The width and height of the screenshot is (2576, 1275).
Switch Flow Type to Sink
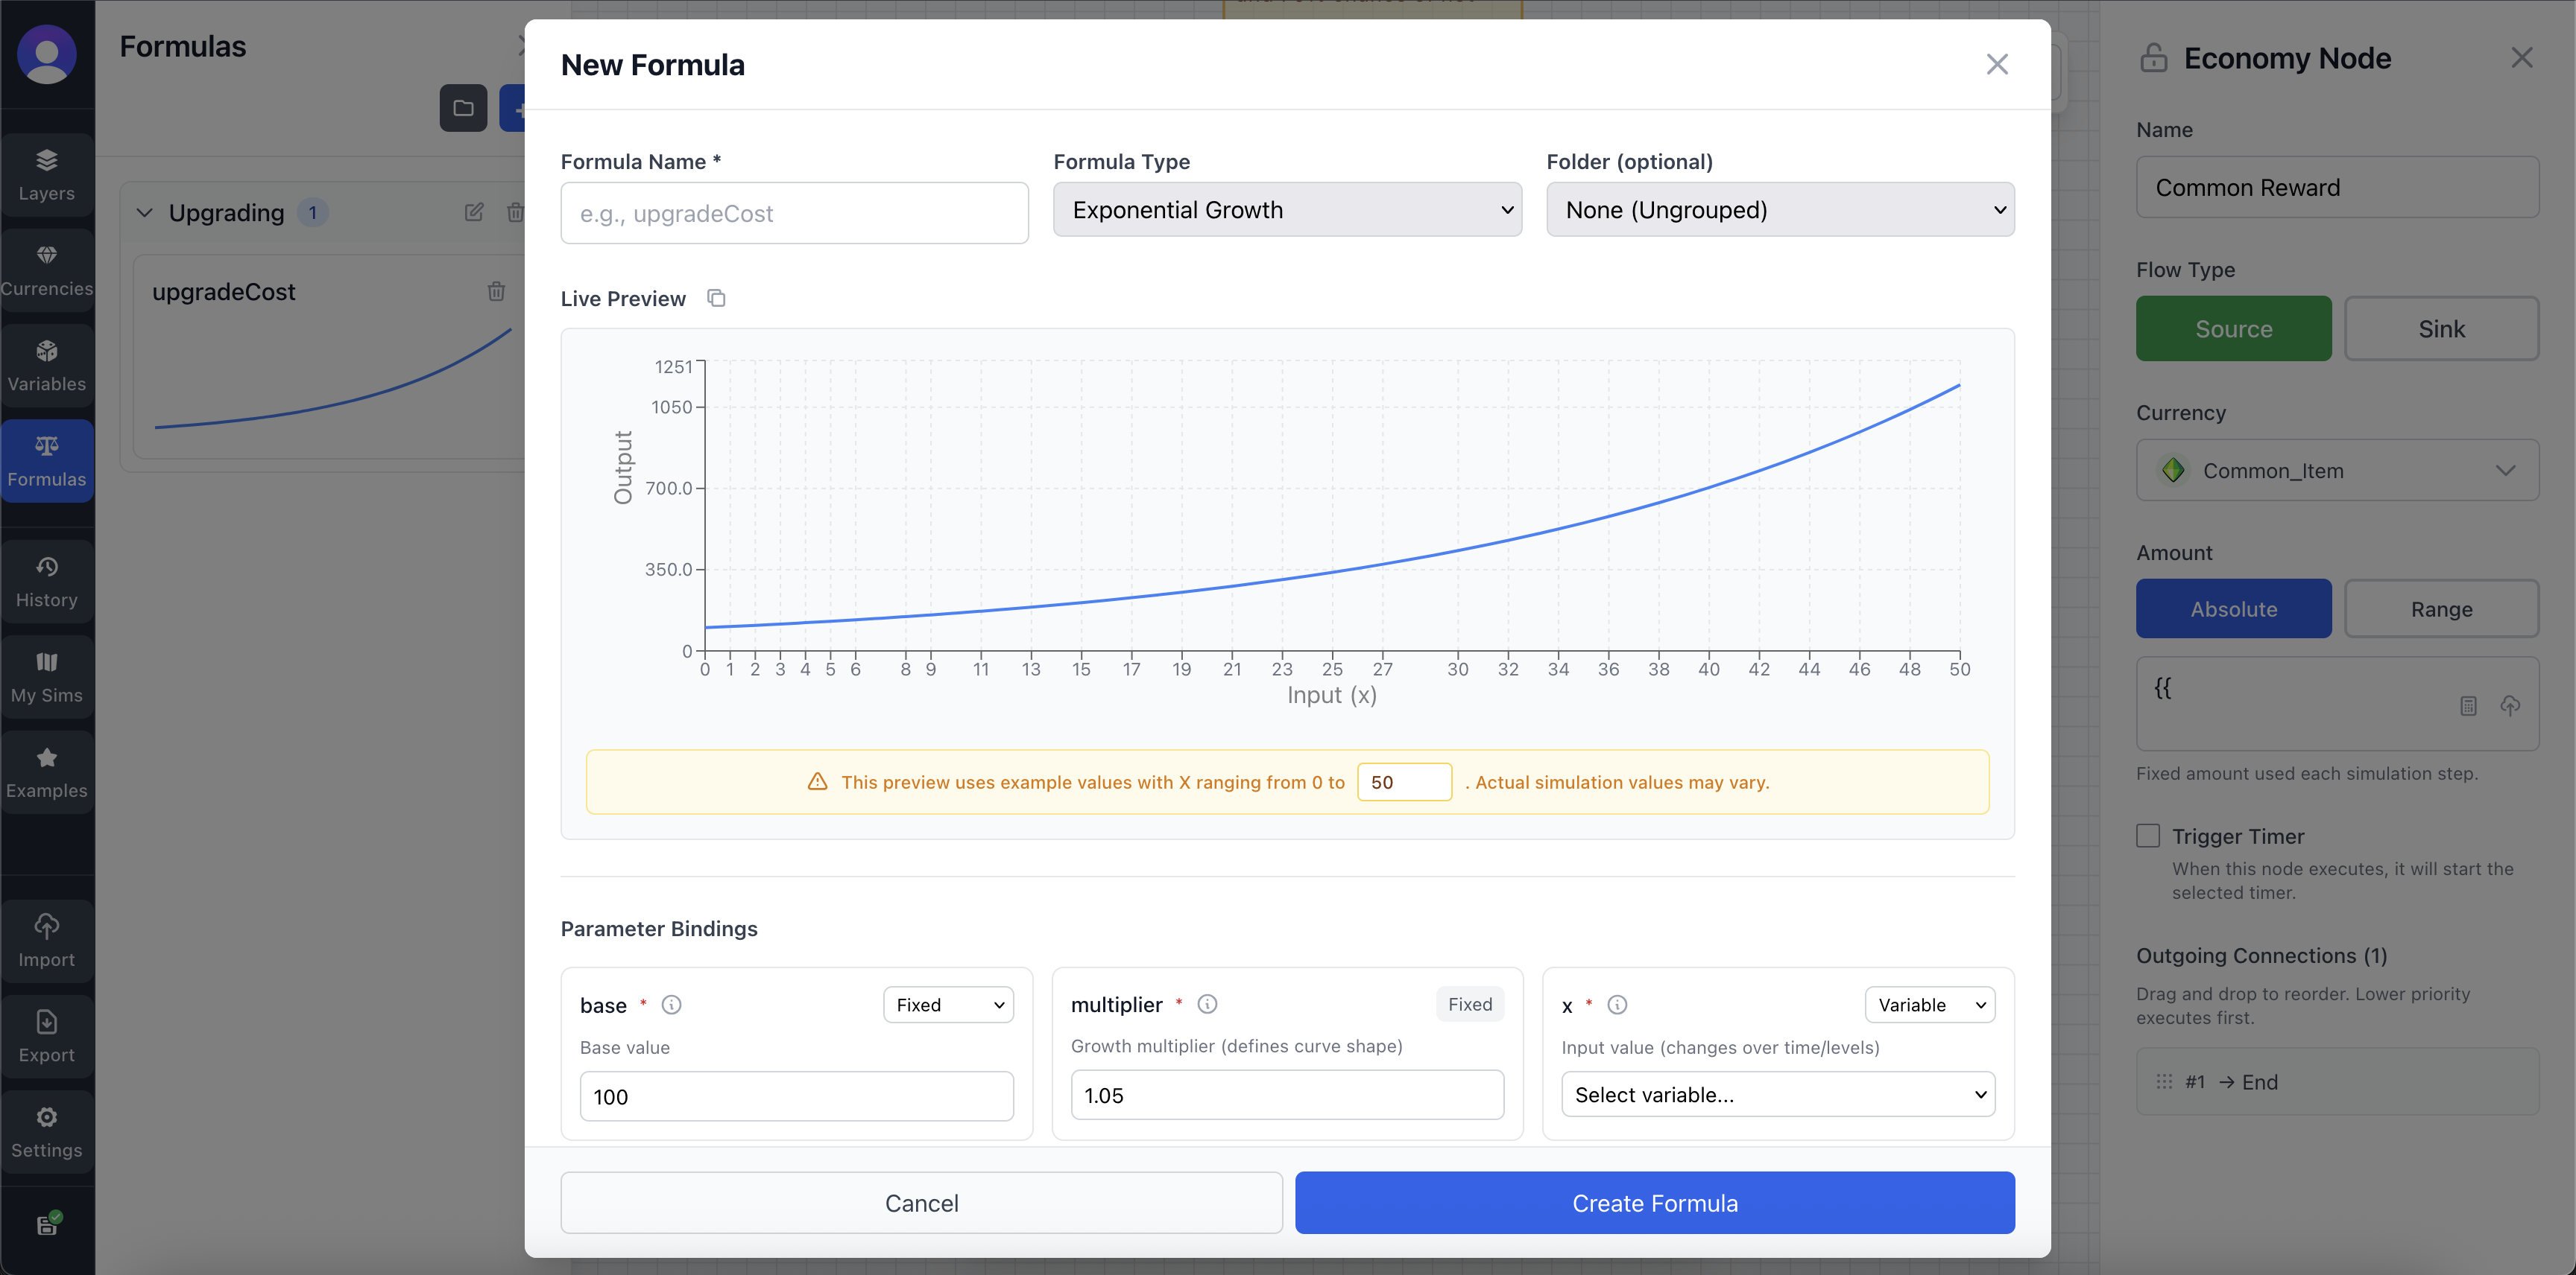(2441, 328)
